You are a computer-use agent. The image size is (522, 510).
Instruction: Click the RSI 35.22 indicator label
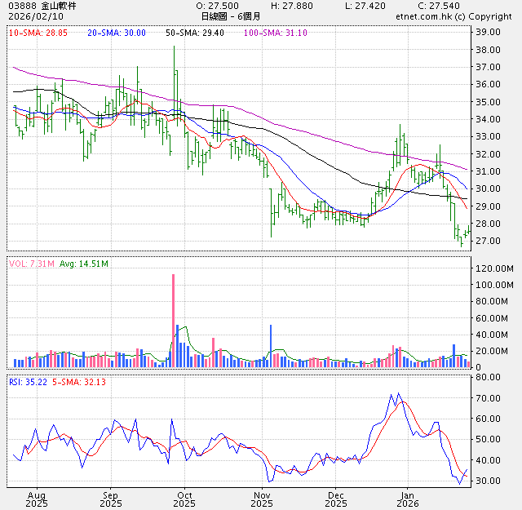(29, 381)
